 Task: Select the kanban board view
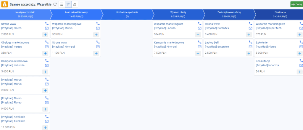click(x=68, y=4)
